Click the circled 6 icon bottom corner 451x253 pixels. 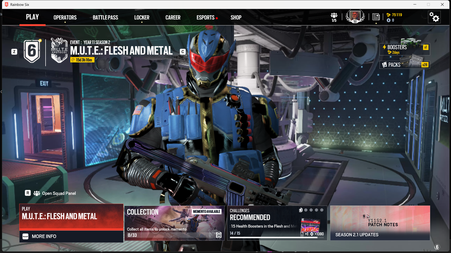[x=437, y=247]
